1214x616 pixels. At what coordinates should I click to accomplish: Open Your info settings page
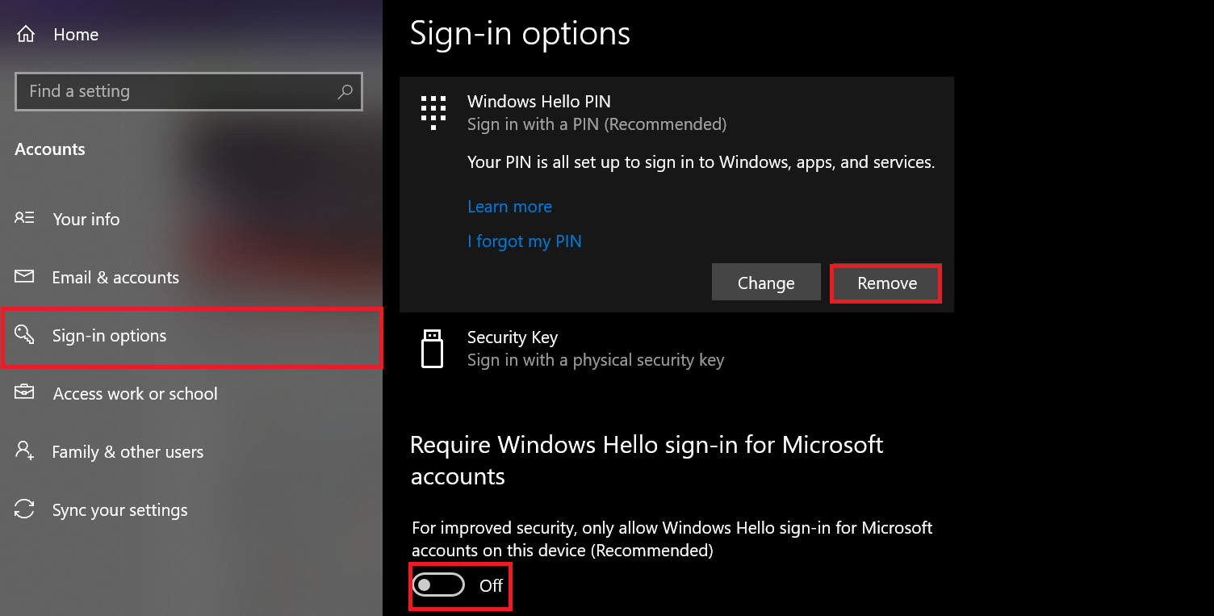pos(191,219)
